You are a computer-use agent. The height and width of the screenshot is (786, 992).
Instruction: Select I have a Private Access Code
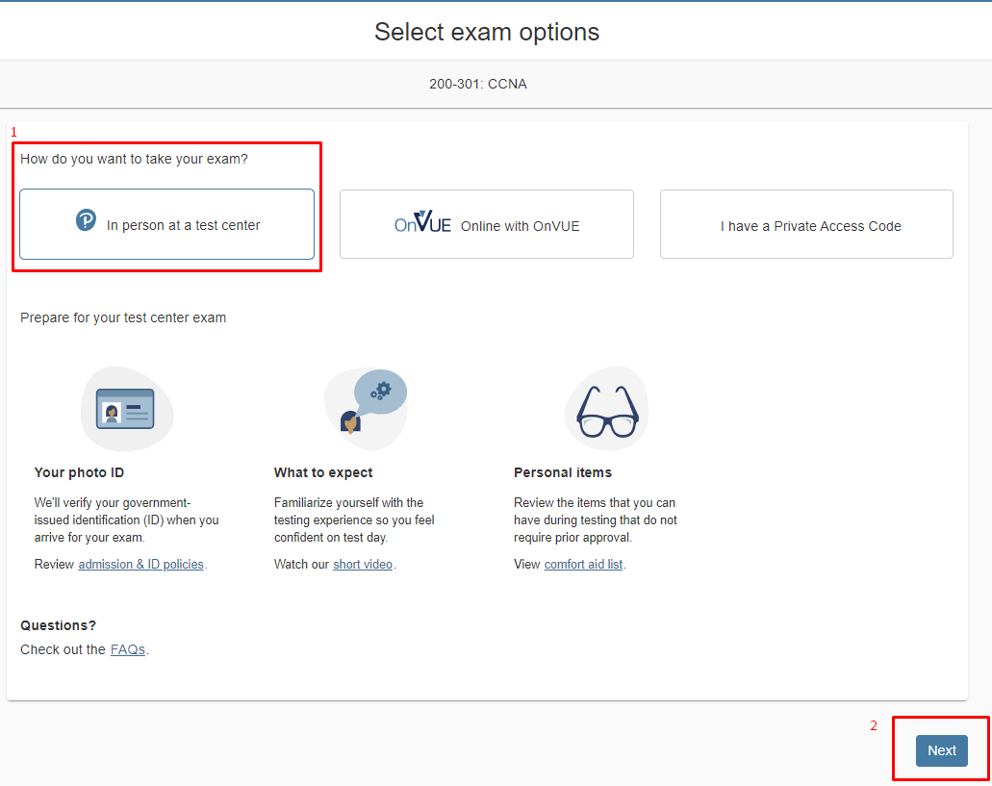[806, 224]
